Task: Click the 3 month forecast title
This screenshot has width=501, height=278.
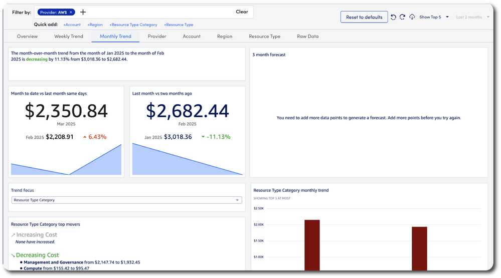Action: click(x=269, y=55)
